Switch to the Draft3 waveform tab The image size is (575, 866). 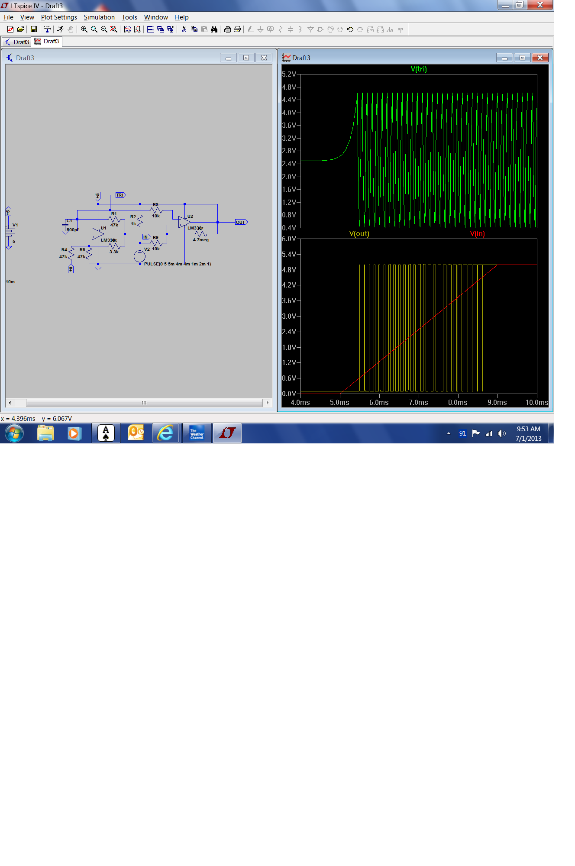(x=47, y=42)
